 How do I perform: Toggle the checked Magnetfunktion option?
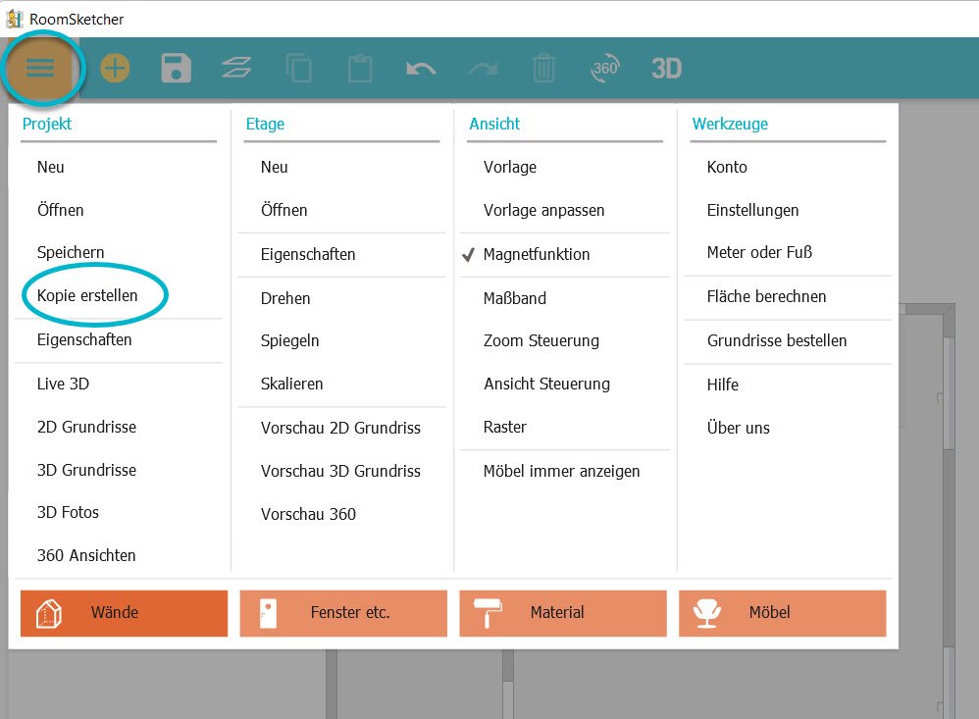(537, 254)
